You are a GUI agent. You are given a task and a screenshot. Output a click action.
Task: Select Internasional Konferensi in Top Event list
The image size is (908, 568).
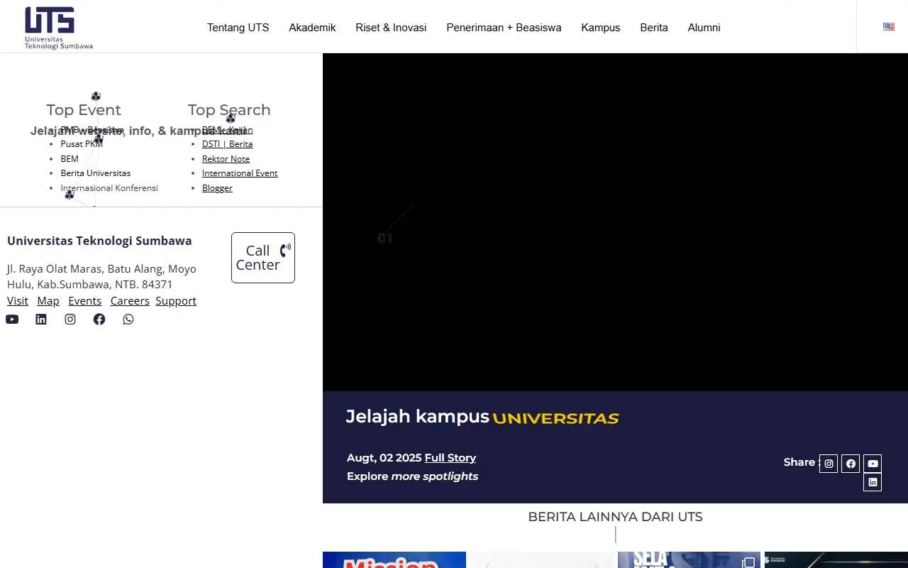pos(109,188)
